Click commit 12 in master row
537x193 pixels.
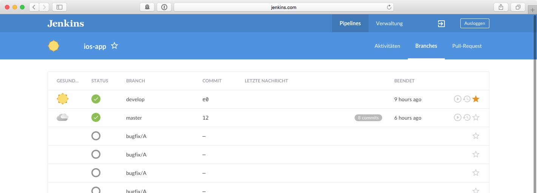(x=205, y=118)
